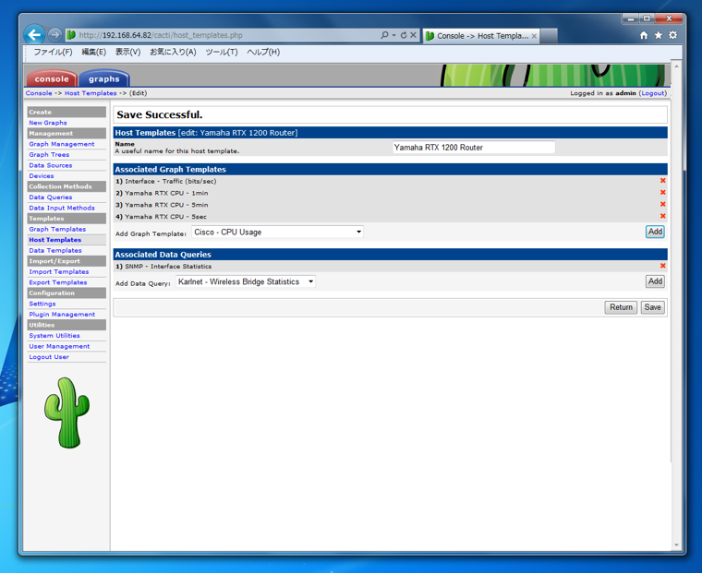Edit the host template Name field
The width and height of the screenshot is (702, 573).
[474, 147]
